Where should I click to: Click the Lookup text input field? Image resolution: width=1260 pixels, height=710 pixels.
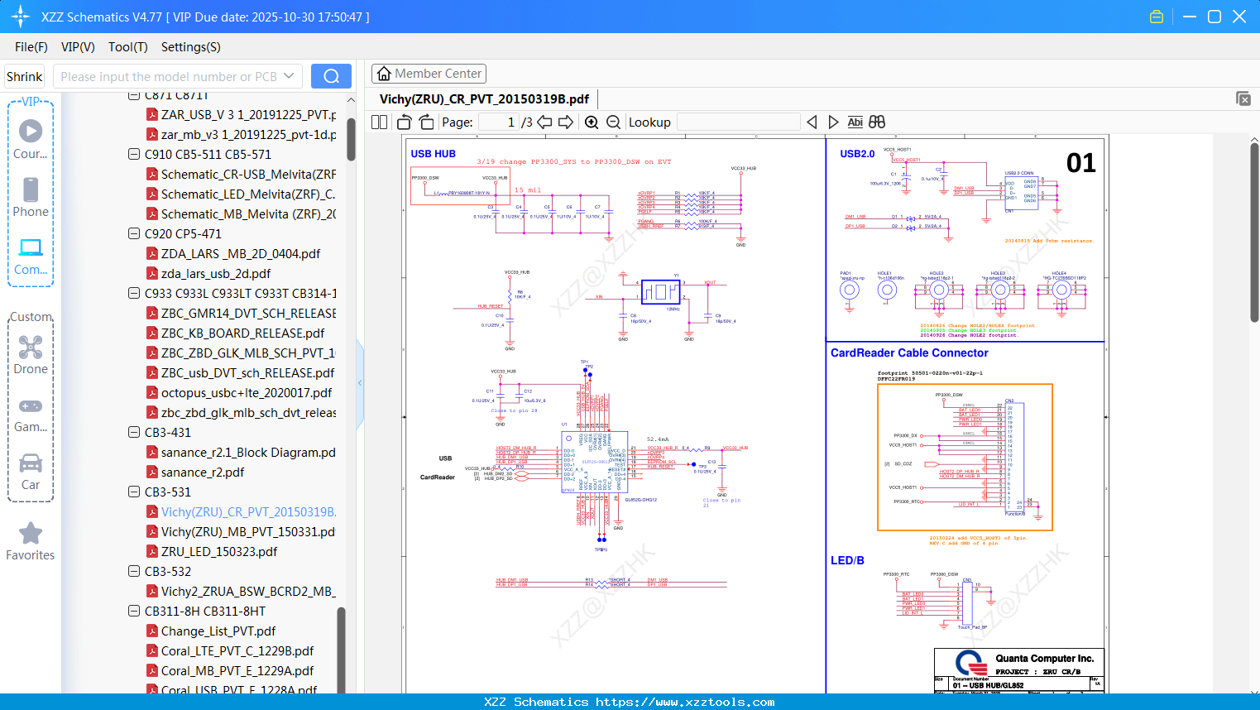coord(738,122)
